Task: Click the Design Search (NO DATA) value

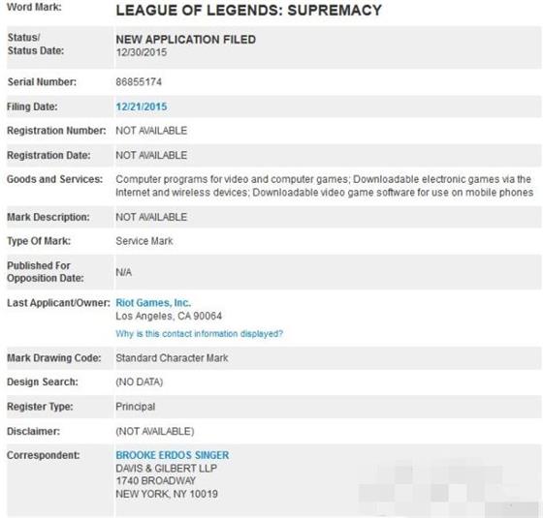Action: coord(140,382)
